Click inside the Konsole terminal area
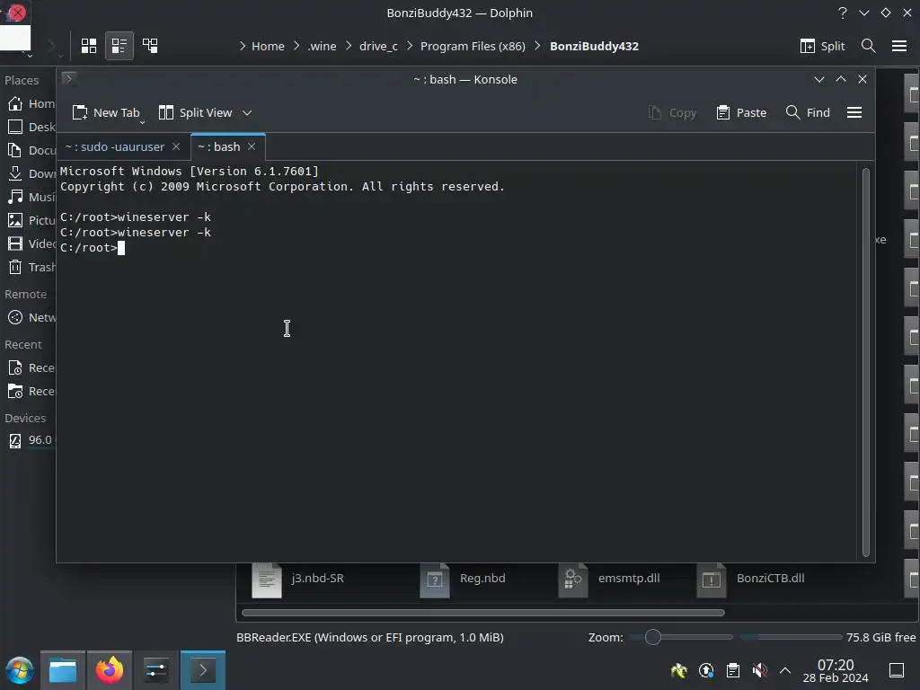This screenshot has width=920, height=690. 457,361
